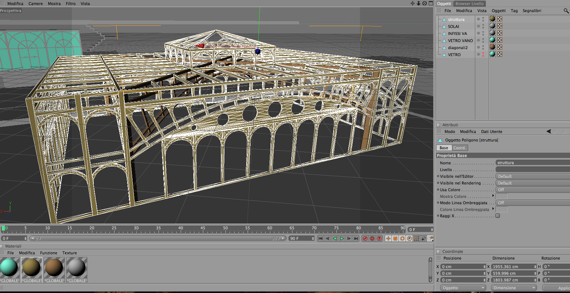Open the Modo Linea Ombreggiata dropdown
The height and width of the screenshot is (293, 570).
[533, 203]
